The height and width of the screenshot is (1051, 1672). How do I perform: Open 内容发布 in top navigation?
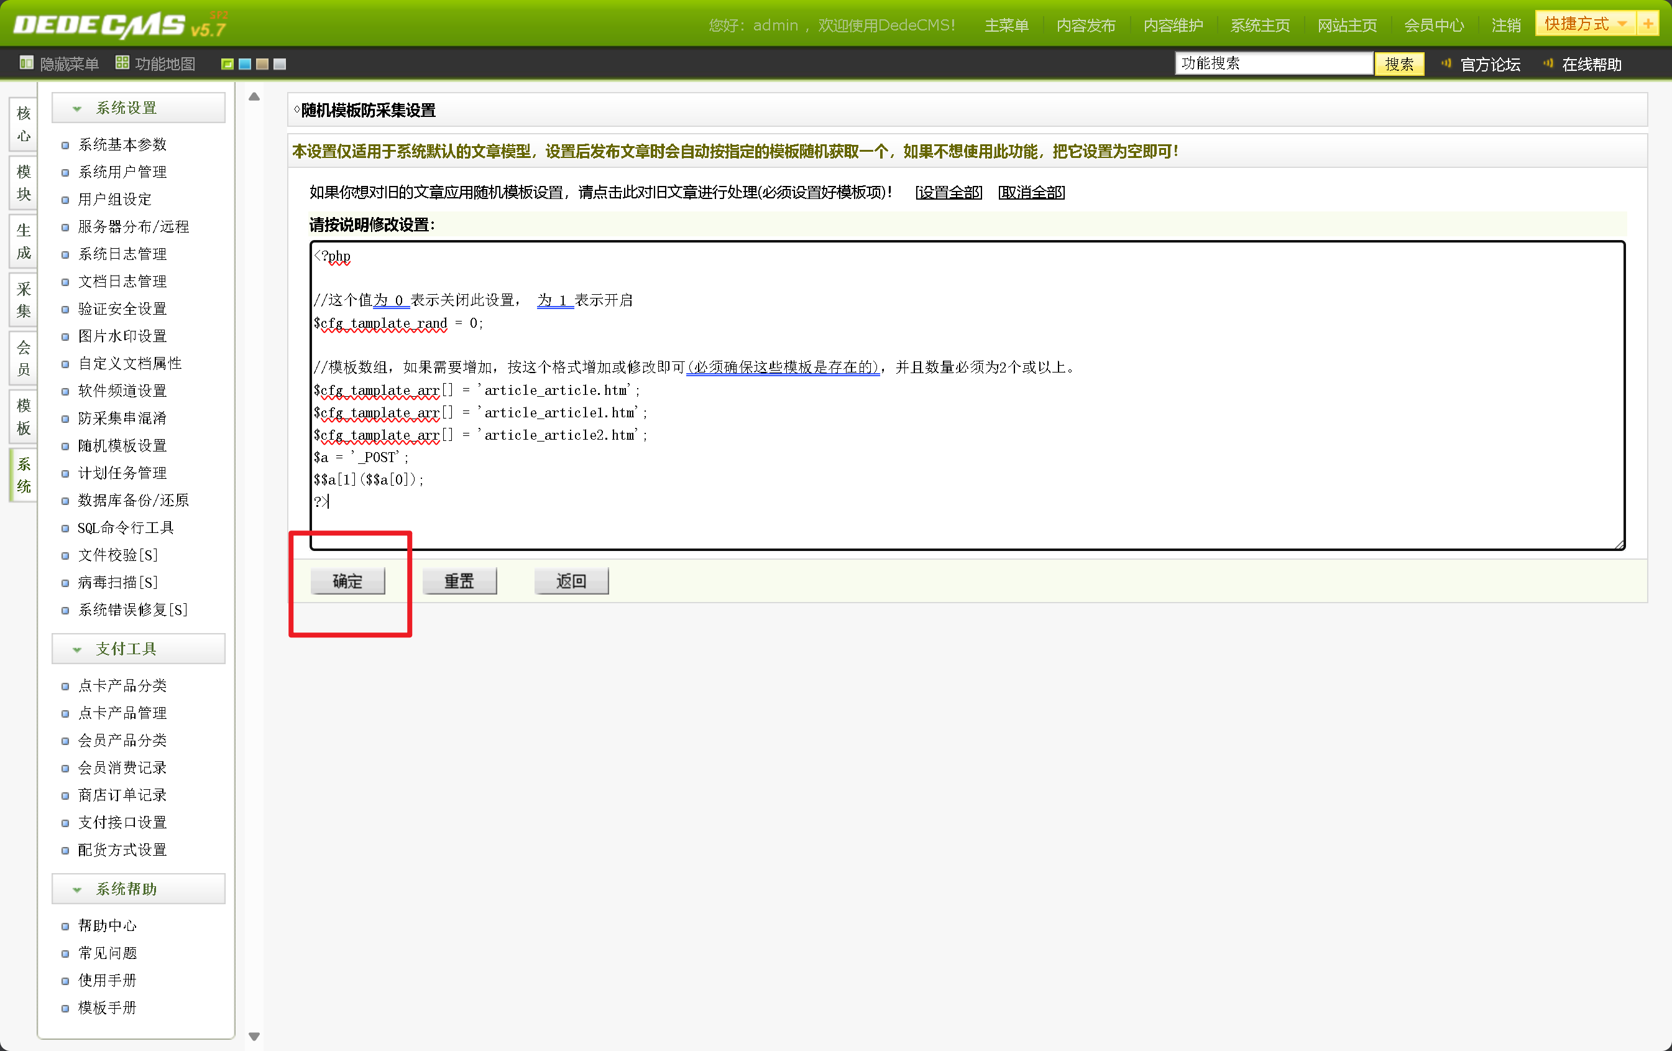1085,25
